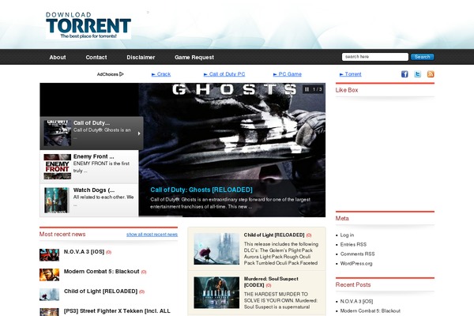Click the Murdered: Soul Suspect image
474x316 pixels.
[216, 293]
